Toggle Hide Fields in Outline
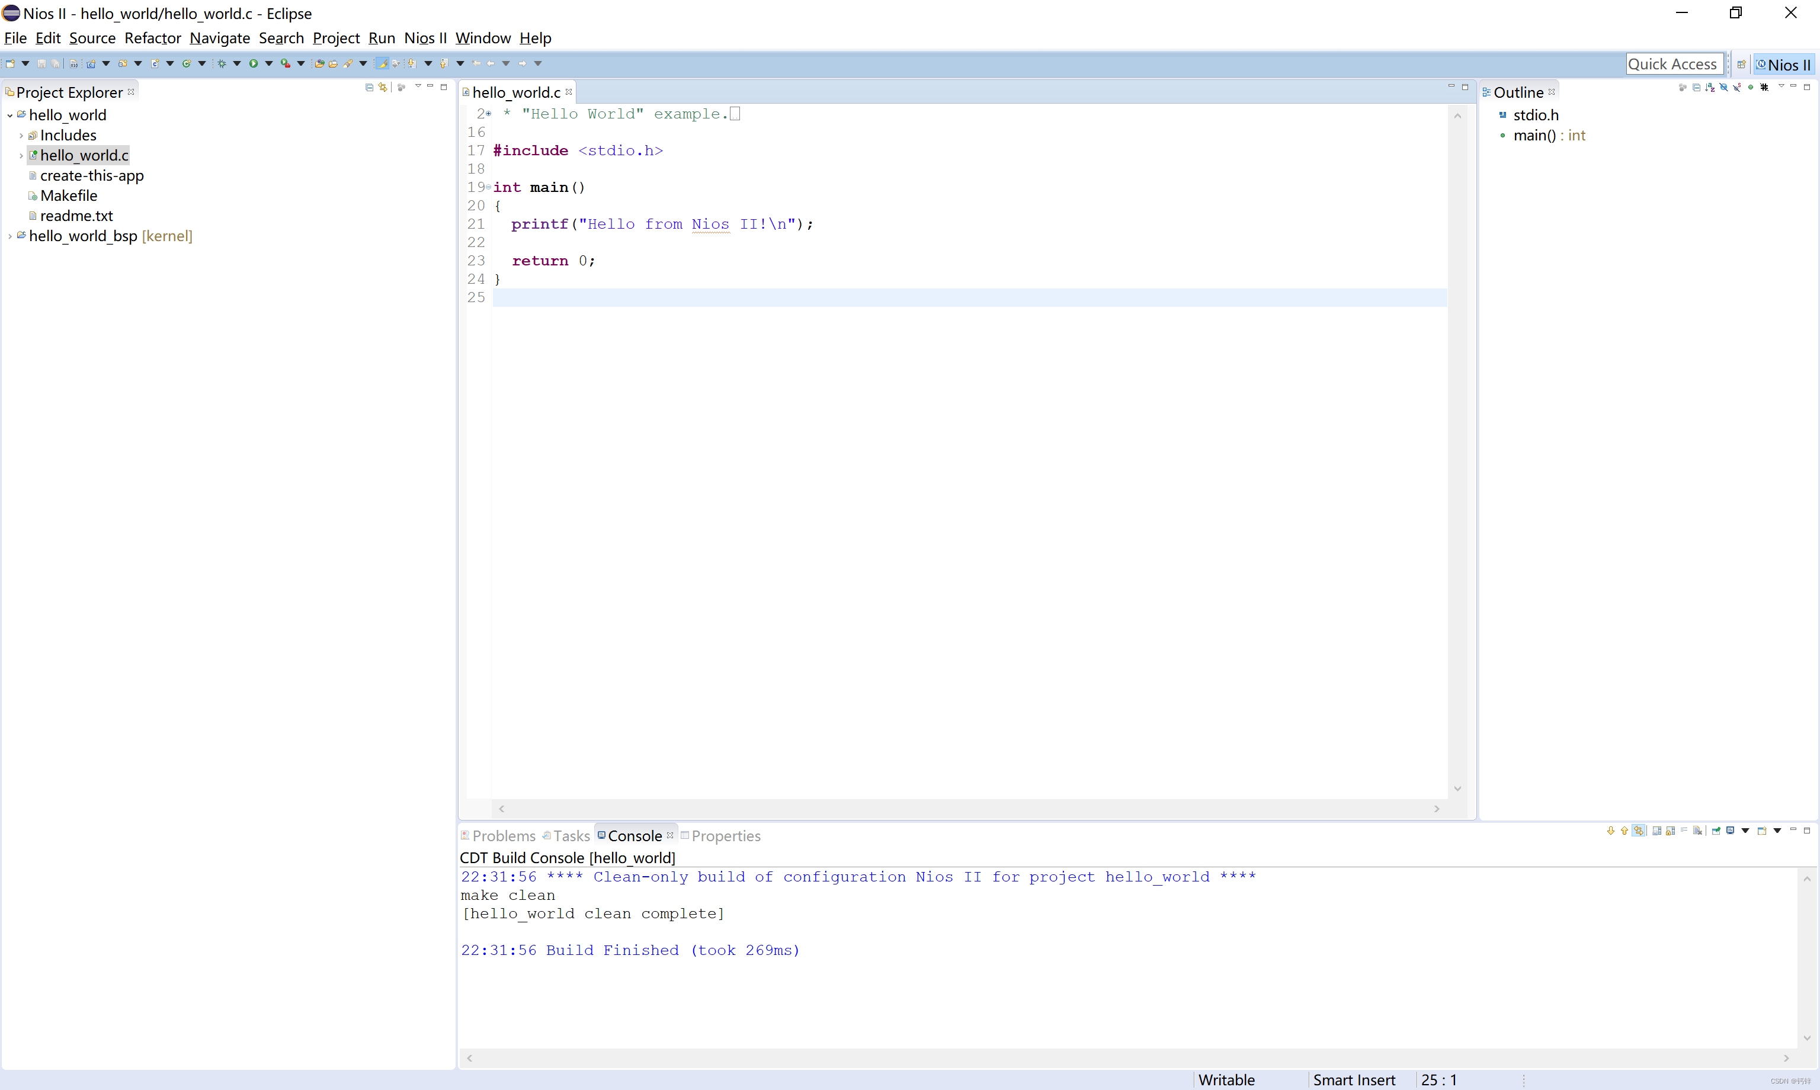Image resolution: width=1820 pixels, height=1090 pixels. 1724,88
